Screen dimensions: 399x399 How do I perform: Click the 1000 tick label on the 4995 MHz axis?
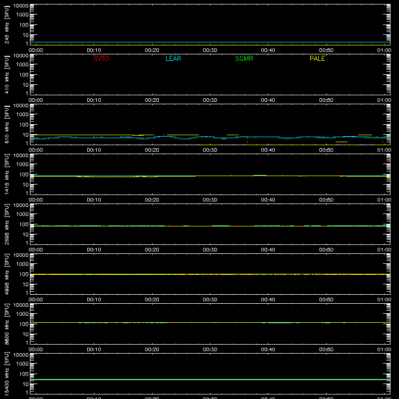coord(22,264)
